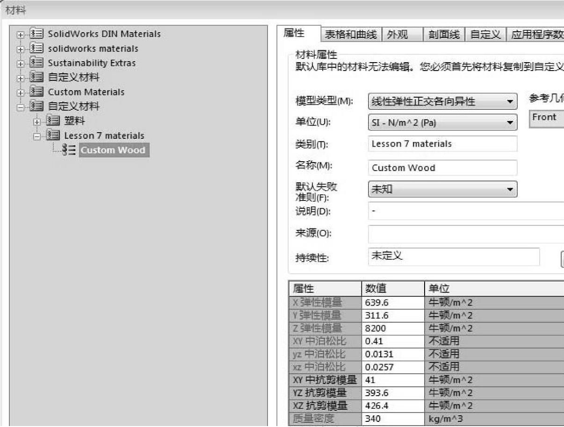The height and width of the screenshot is (427, 564).
Task: Click 类别 field Lesson 7 materials
Action: (443, 144)
